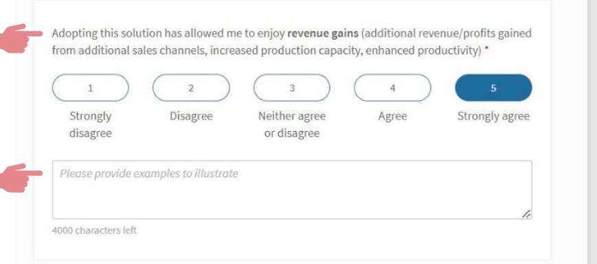Click the page scrollbar on the right edge
This screenshot has width=597, height=264.
592,132
